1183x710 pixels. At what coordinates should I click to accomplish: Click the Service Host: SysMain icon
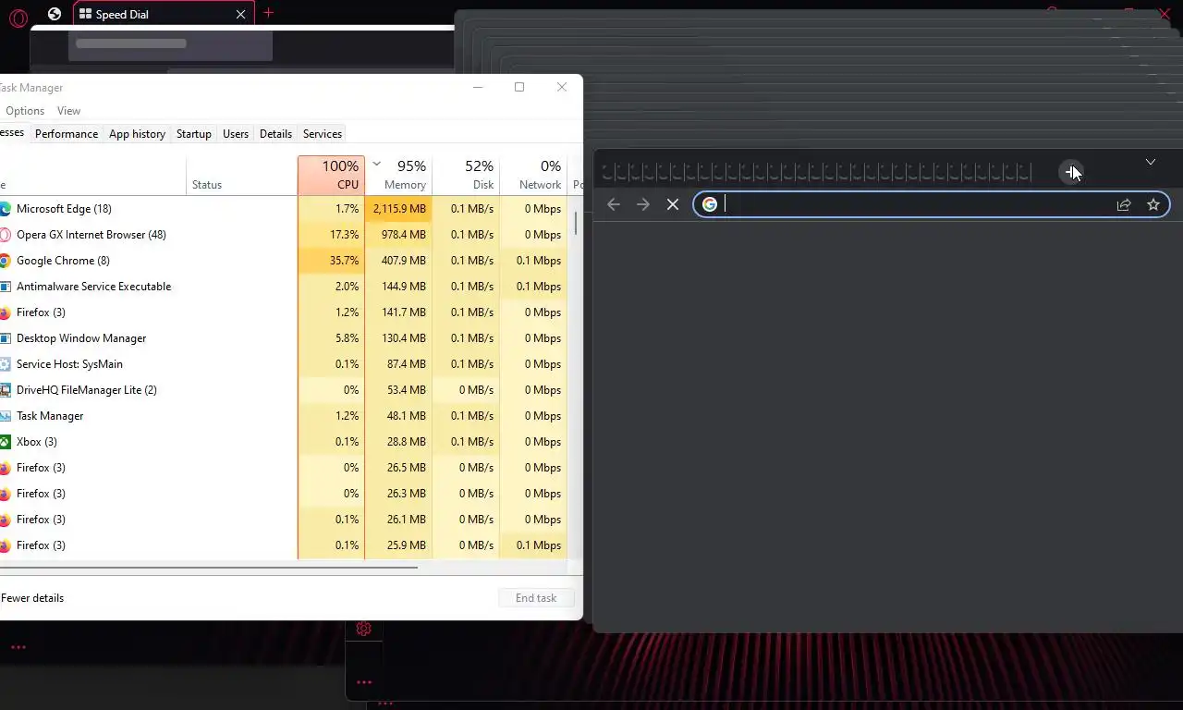pyautogui.click(x=4, y=364)
